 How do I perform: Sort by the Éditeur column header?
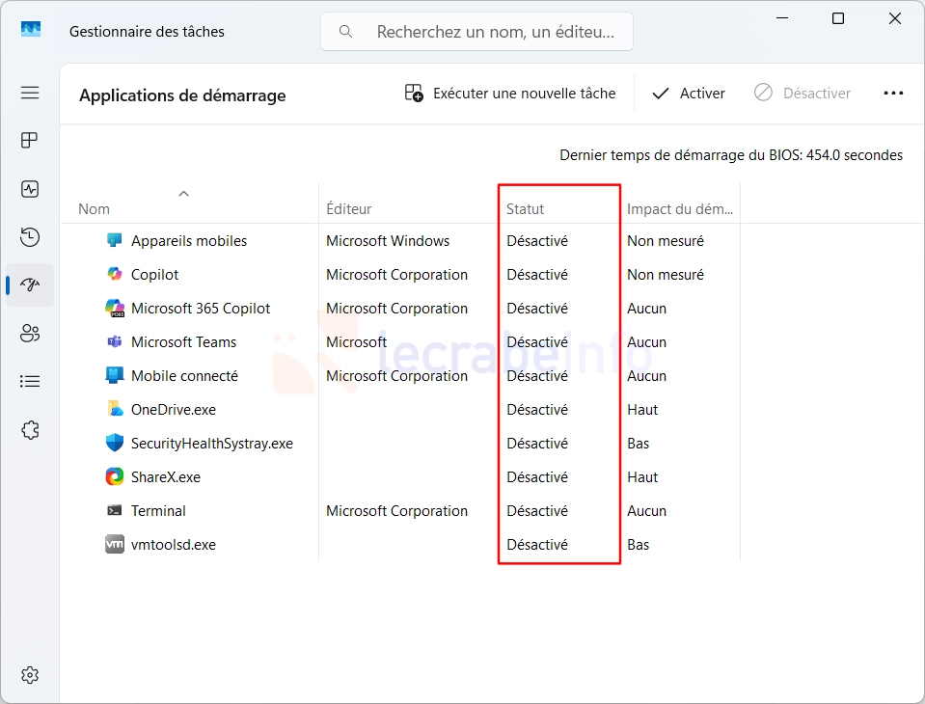349,209
